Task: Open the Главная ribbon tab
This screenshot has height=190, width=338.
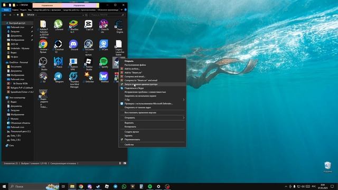Action: [x=15, y=10]
